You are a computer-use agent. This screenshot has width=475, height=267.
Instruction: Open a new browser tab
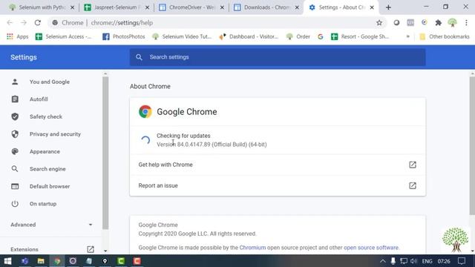(388, 7)
